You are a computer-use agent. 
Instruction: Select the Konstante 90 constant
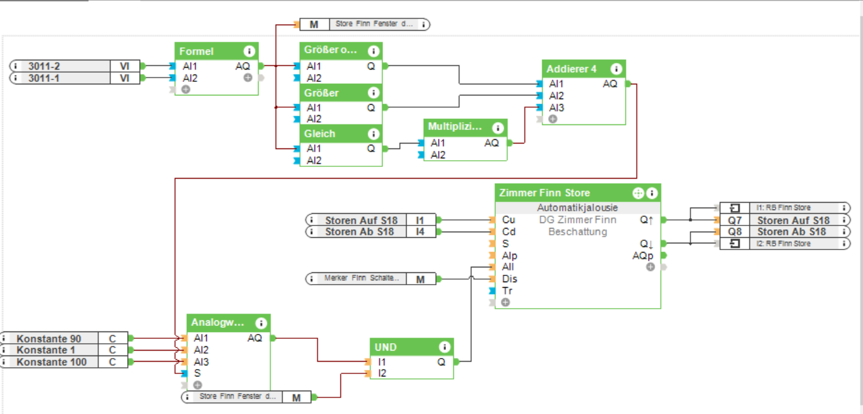(x=64, y=338)
